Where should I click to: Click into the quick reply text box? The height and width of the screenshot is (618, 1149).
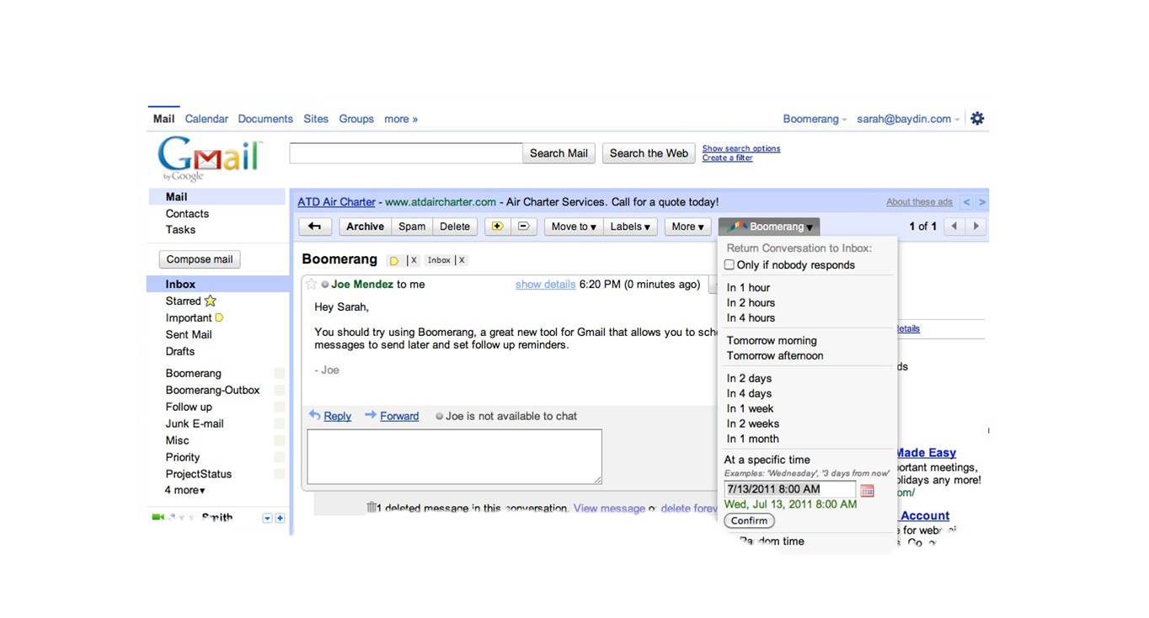[x=455, y=457]
